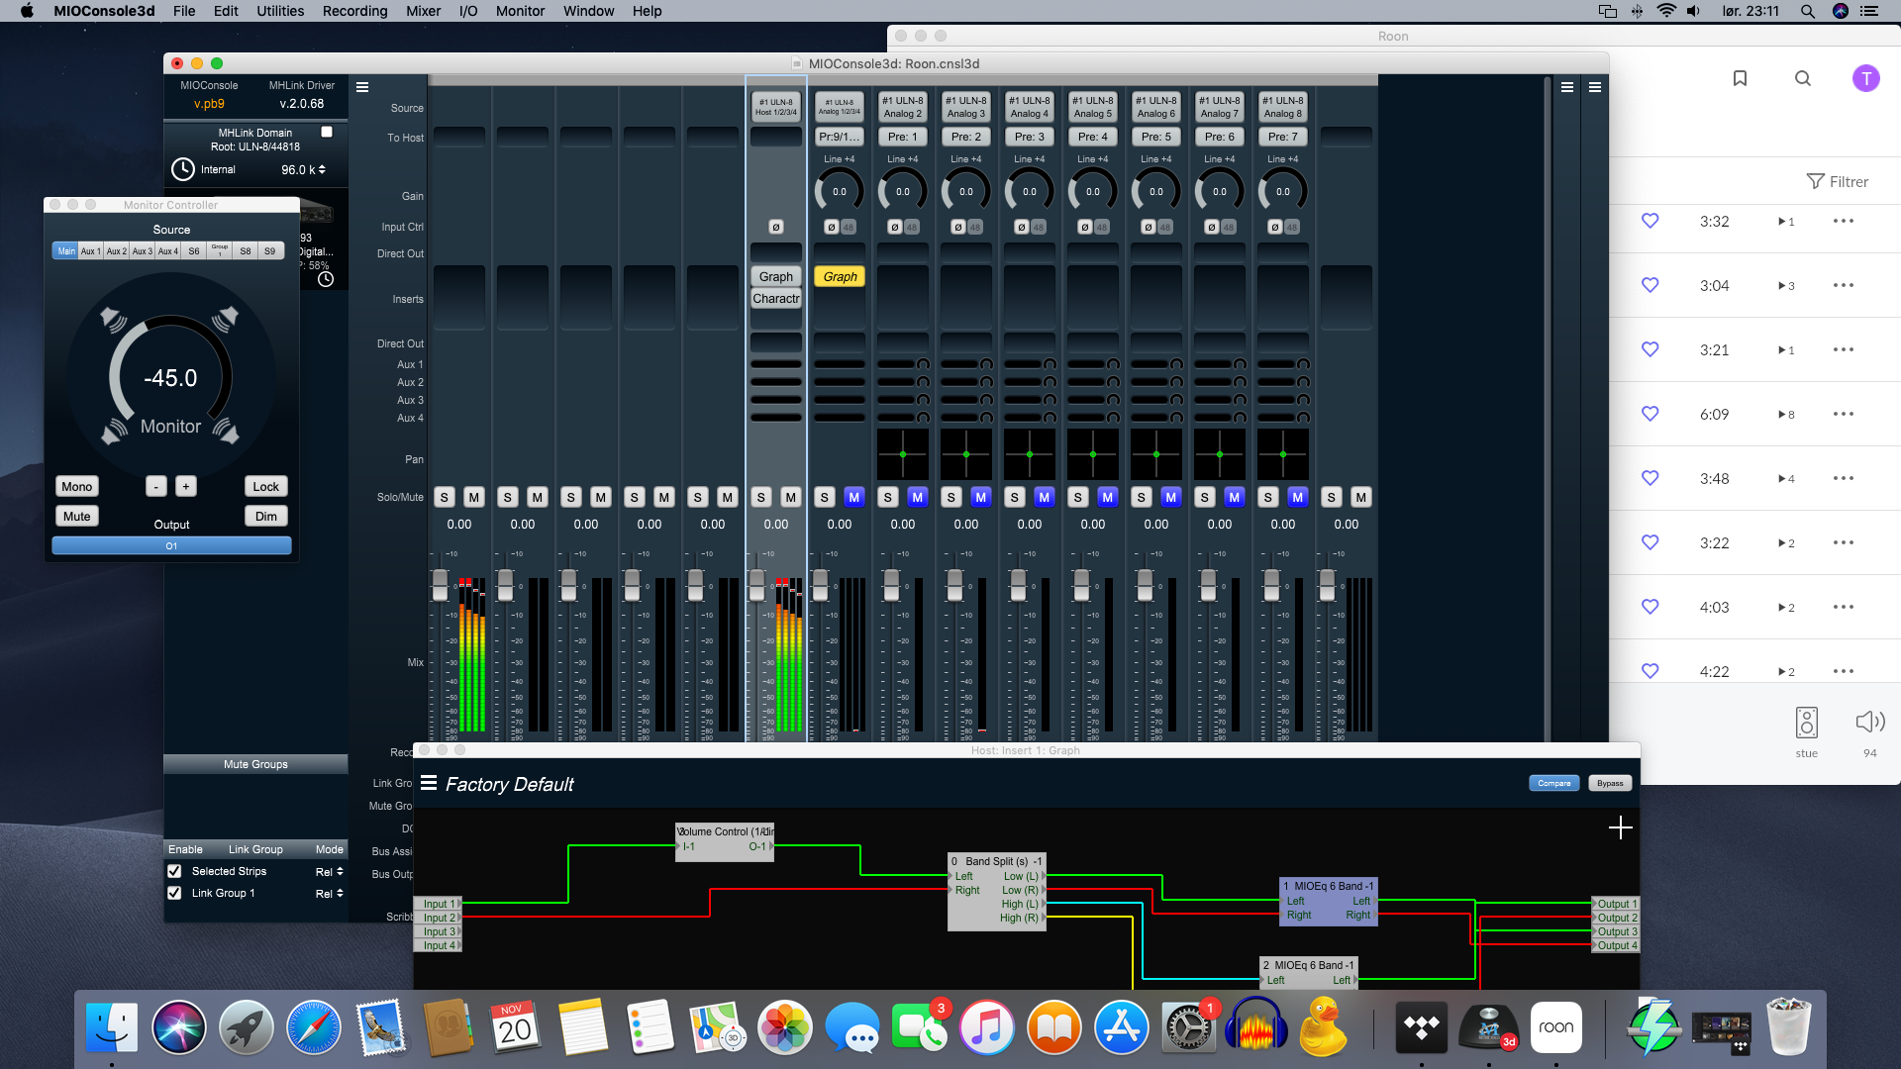1901x1069 pixels.
Task: Open the O1 output selector in Monitor Controller
Action: pyautogui.click(x=171, y=545)
